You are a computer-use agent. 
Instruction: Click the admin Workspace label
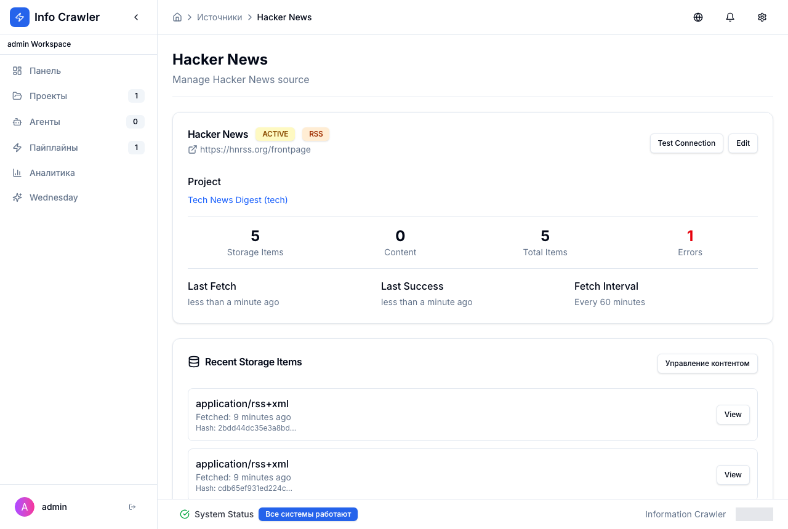click(39, 44)
